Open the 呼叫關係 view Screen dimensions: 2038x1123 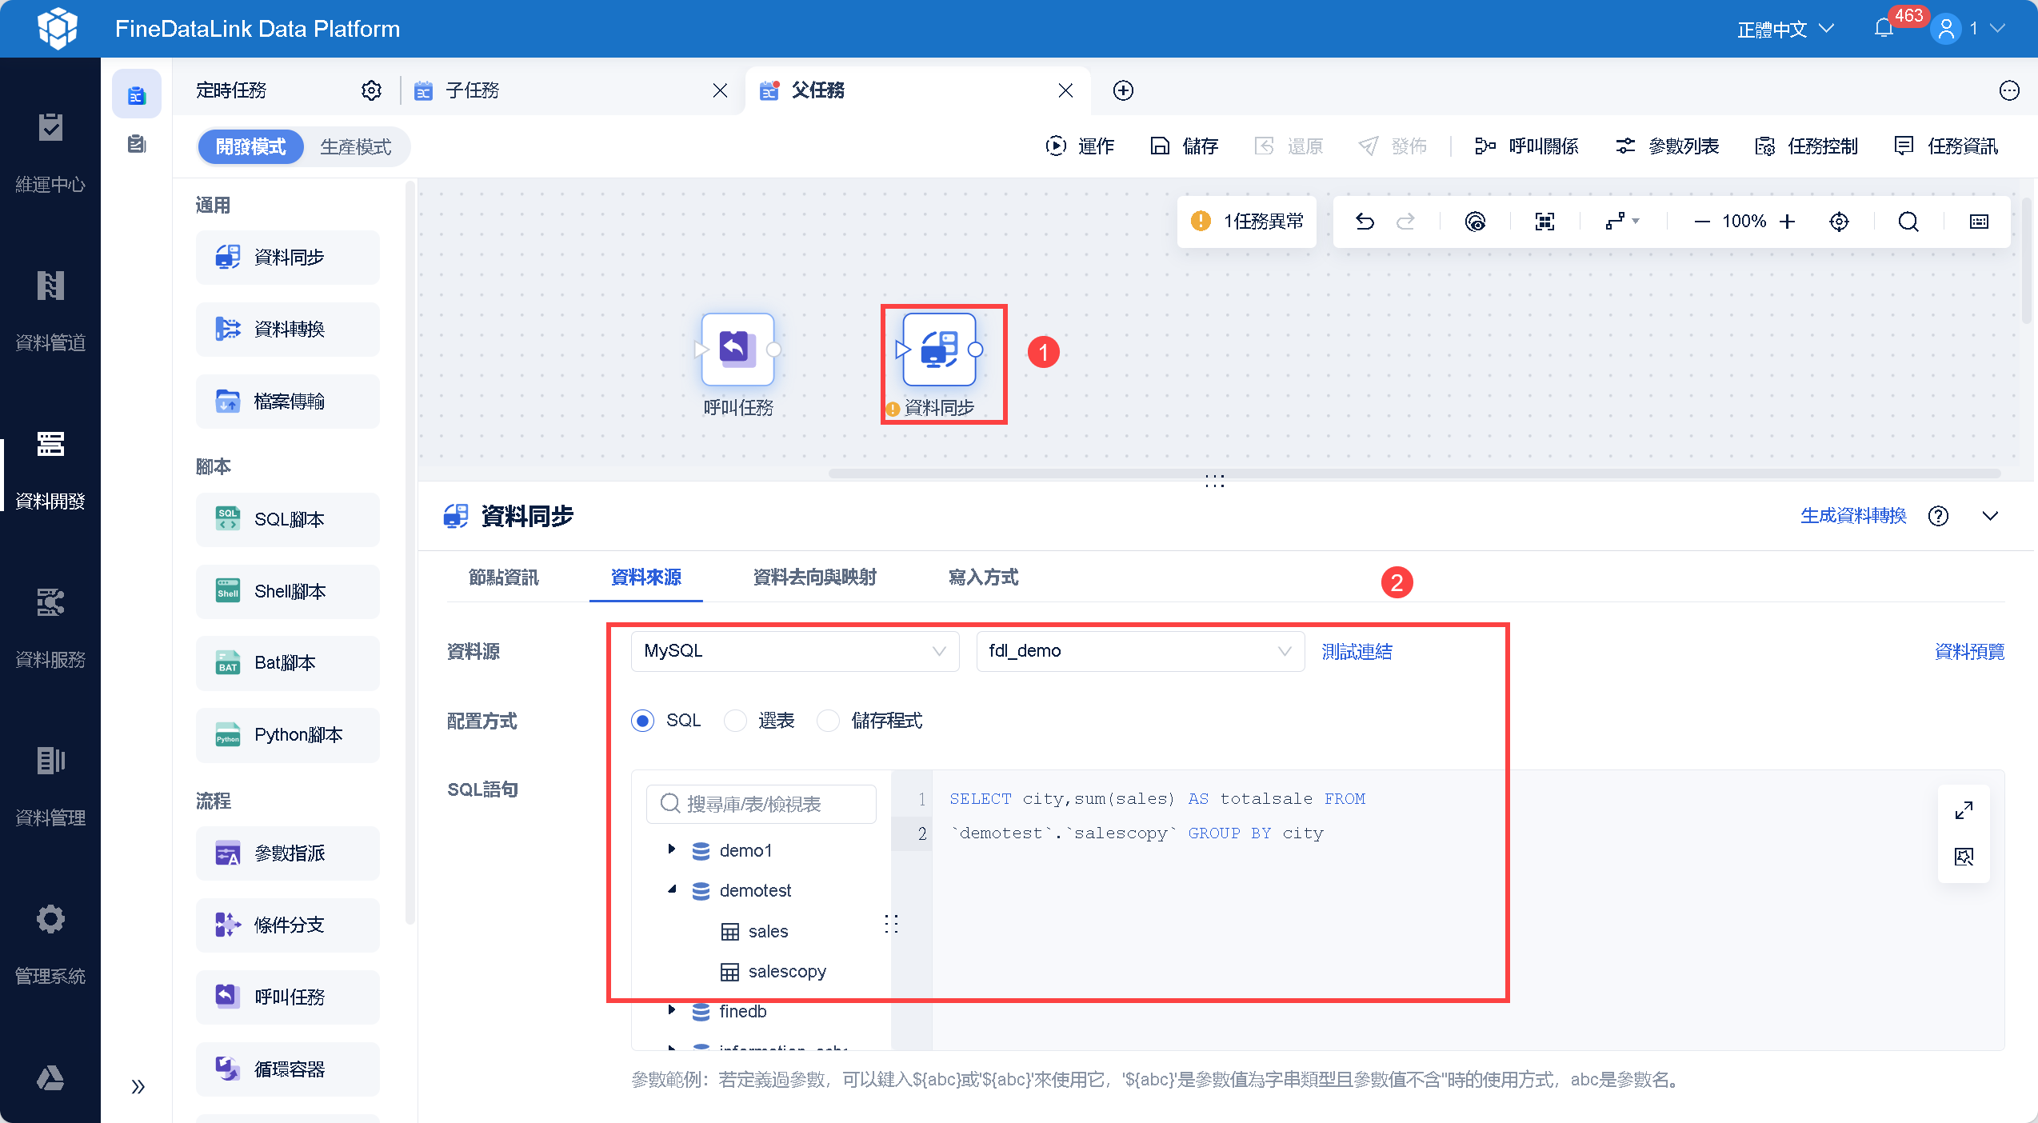[x=1526, y=146]
